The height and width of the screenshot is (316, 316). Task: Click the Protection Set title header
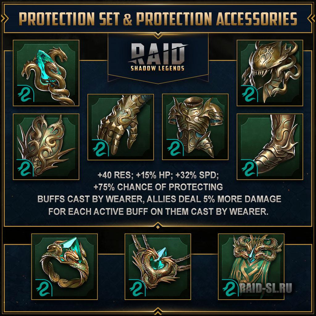[158, 19]
